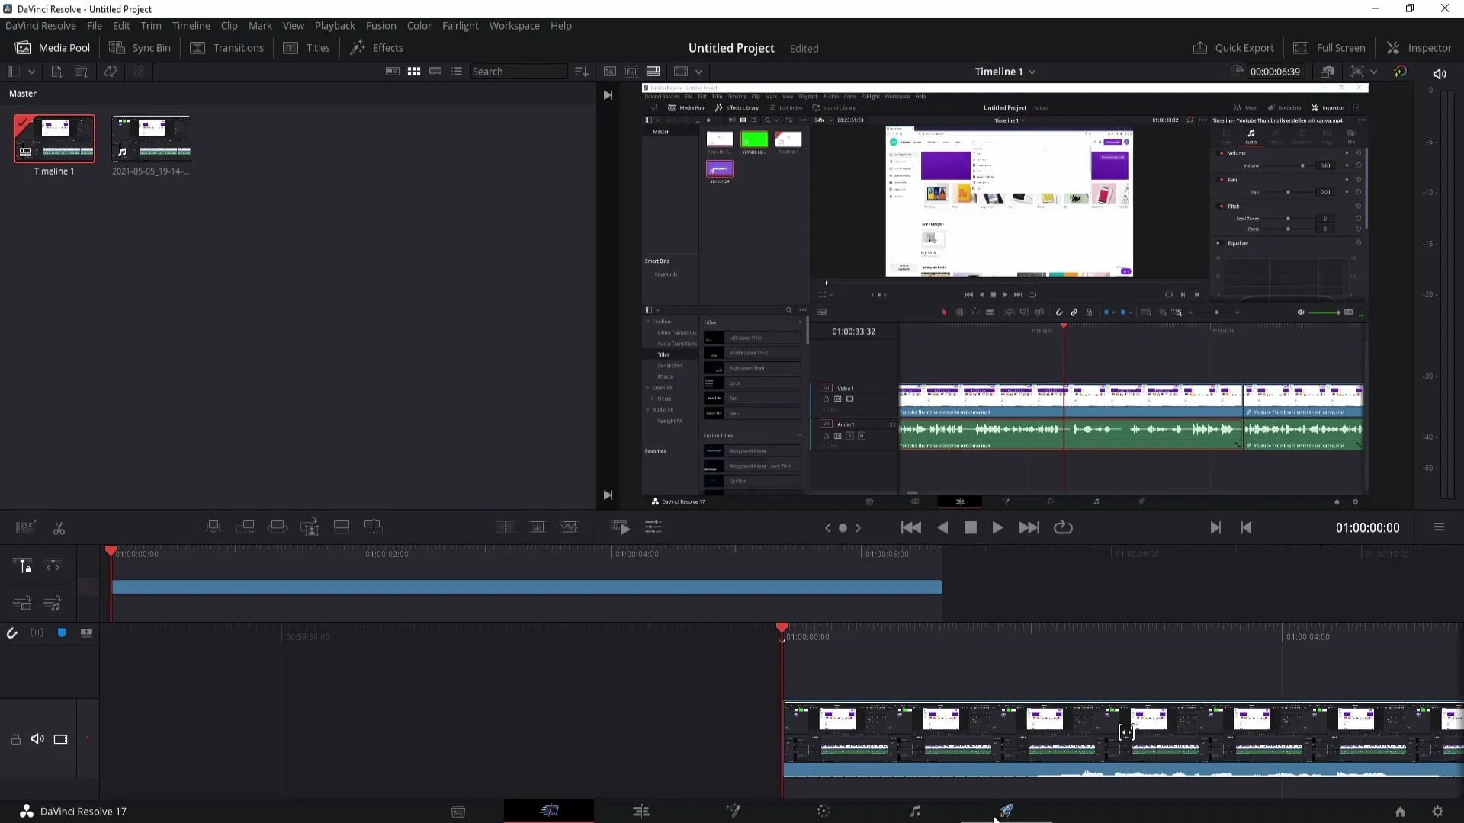The width and height of the screenshot is (1464, 823).
Task: Click the Full Screen button
Action: coord(1330,48)
